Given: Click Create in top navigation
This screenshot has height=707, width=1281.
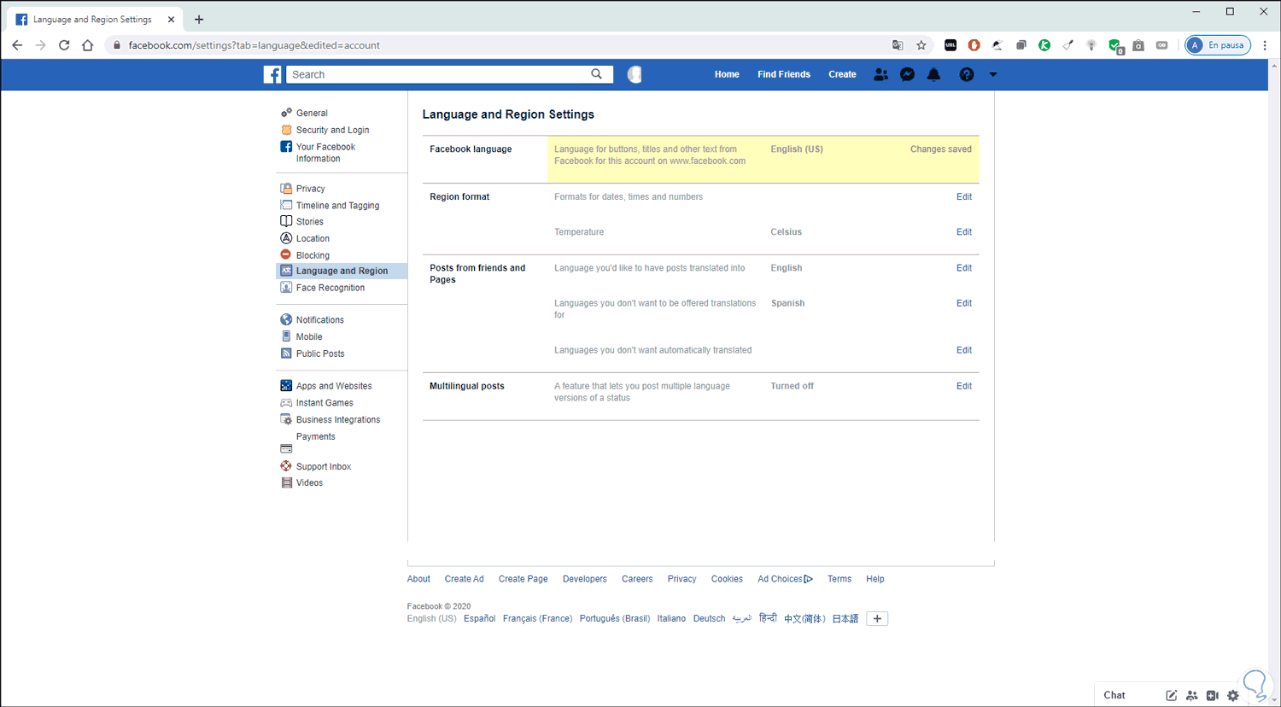Looking at the screenshot, I should [x=842, y=74].
